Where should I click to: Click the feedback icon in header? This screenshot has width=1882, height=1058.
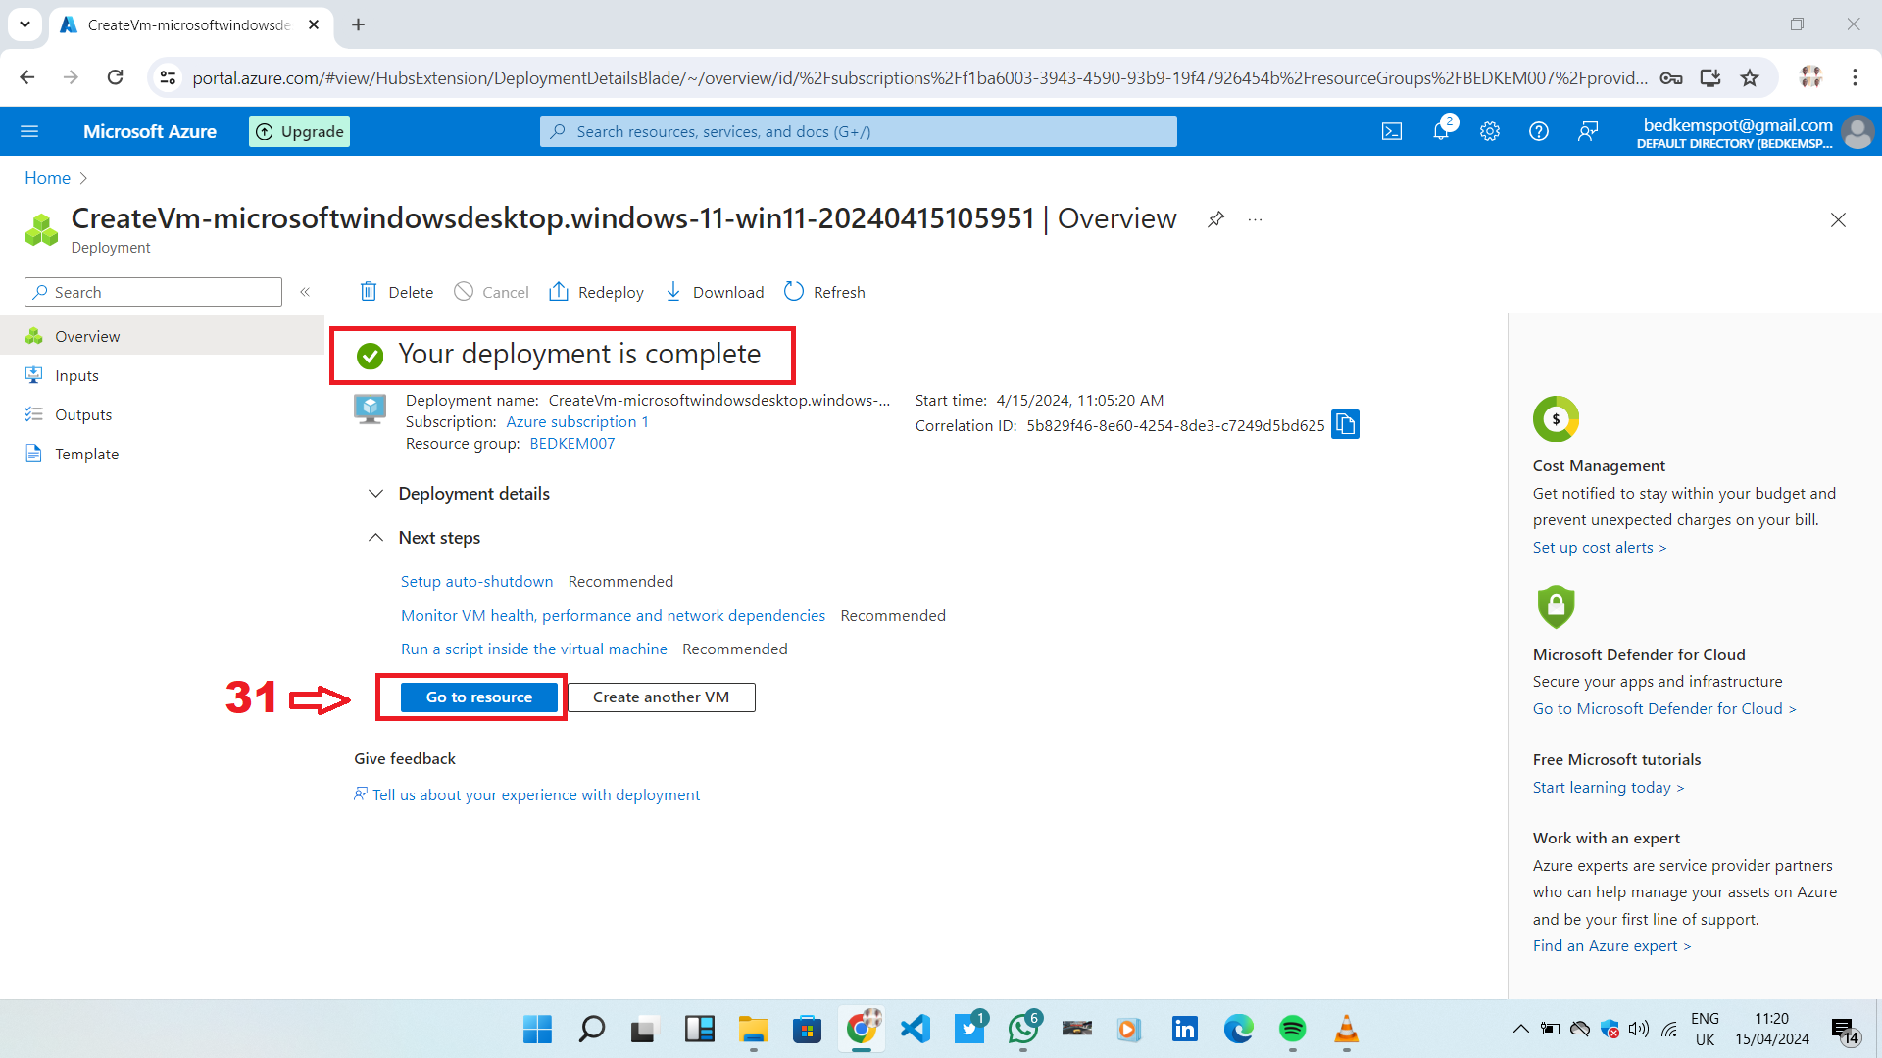(x=1588, y=131)
